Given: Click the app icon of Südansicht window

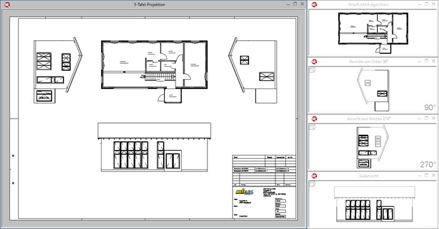Looking at the screenshot, I should [314, 176].
